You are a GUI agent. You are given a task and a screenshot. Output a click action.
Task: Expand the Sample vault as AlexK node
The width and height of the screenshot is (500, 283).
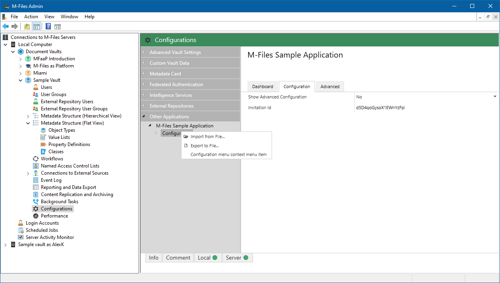coord(6,244)
